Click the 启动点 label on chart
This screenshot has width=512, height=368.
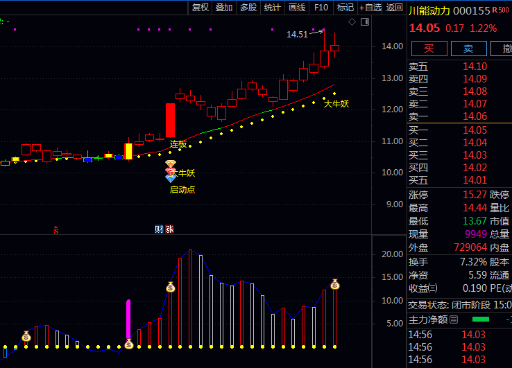(182, 190)
